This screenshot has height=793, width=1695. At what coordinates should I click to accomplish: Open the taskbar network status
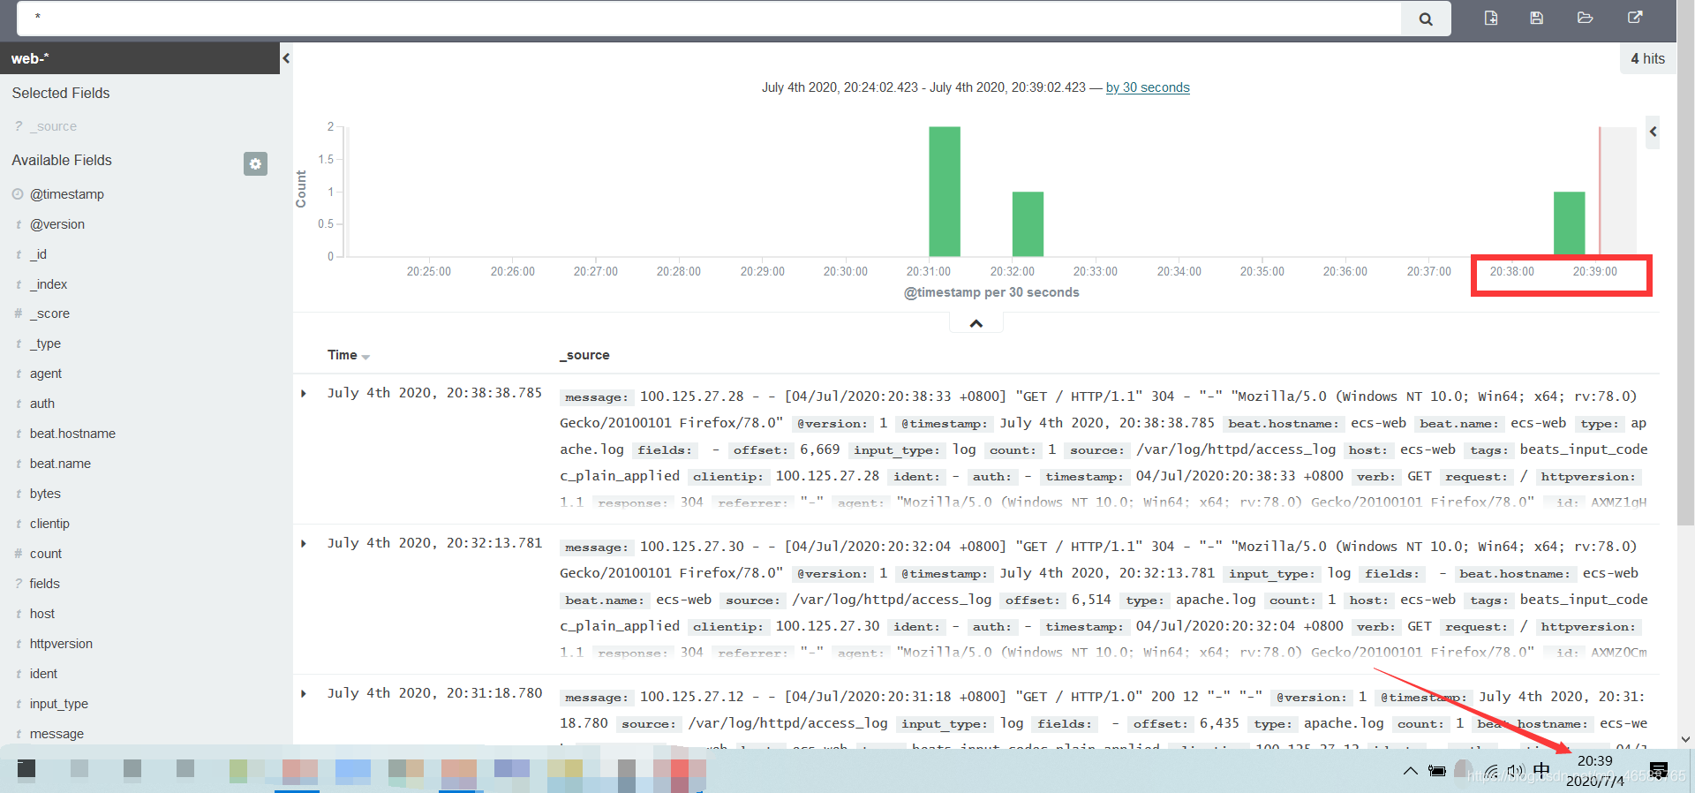1491,771
